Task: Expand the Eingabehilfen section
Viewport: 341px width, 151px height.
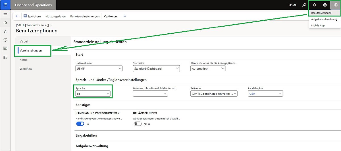Action: [86, 135]
